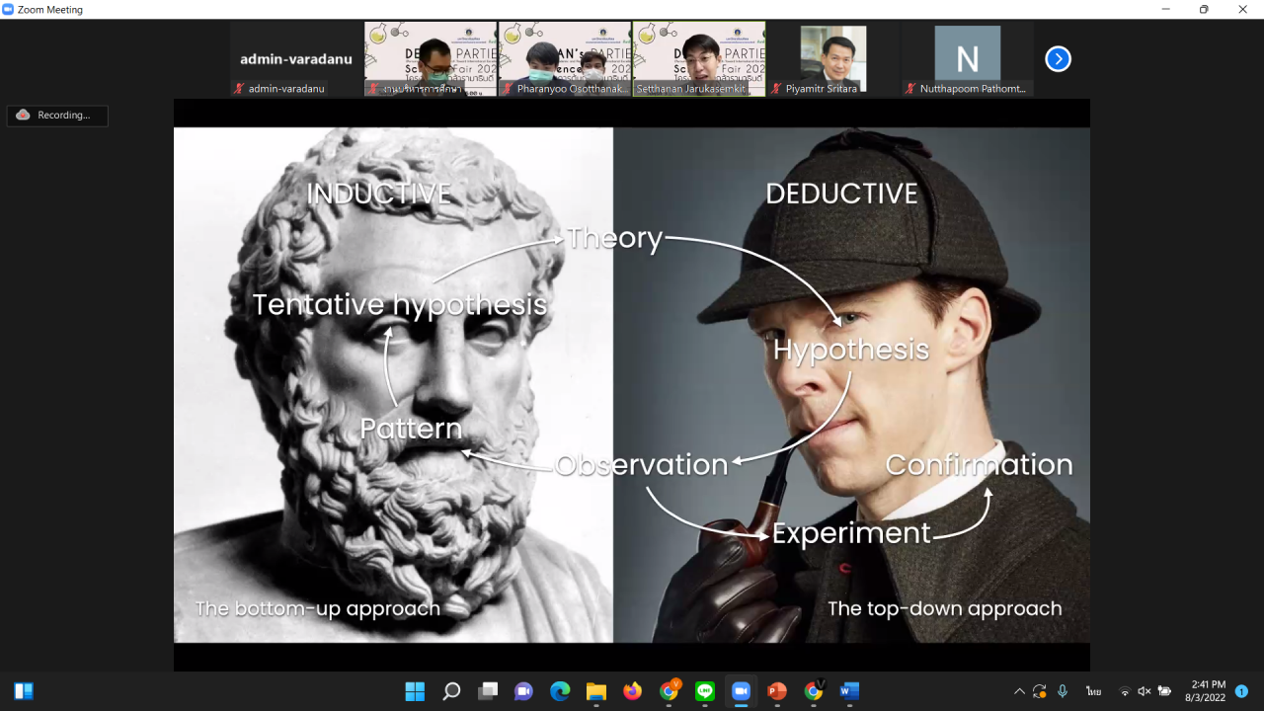
Task: Switch to PowerPoint from the taskbar
Action: (777, 691)
